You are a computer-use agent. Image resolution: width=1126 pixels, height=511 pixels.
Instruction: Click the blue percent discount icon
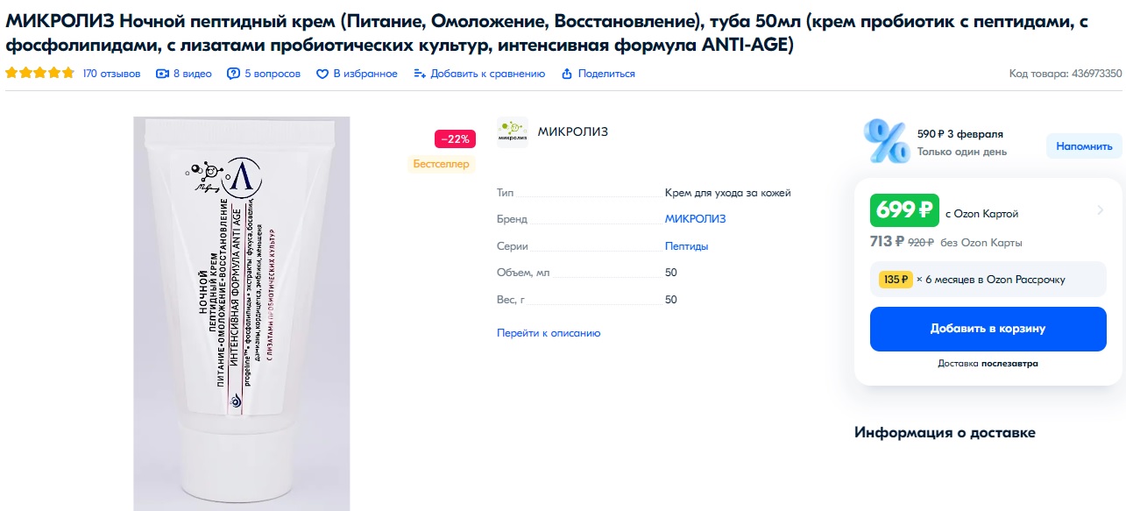click(885, 142)
